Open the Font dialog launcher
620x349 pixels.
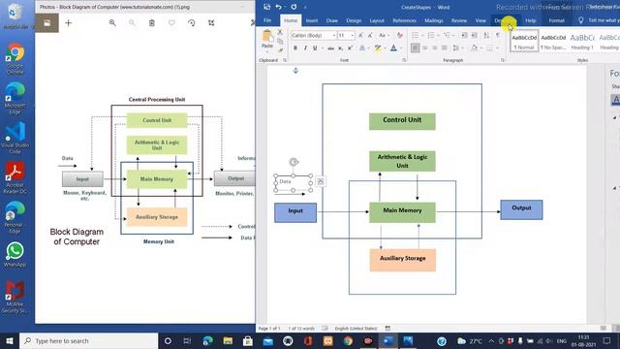(x=404, y=60)
